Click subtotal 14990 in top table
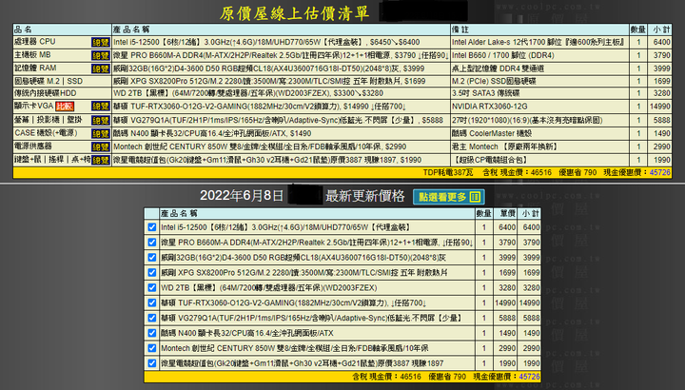The width and height of the screenshot is (685, 390). (659, 107)
